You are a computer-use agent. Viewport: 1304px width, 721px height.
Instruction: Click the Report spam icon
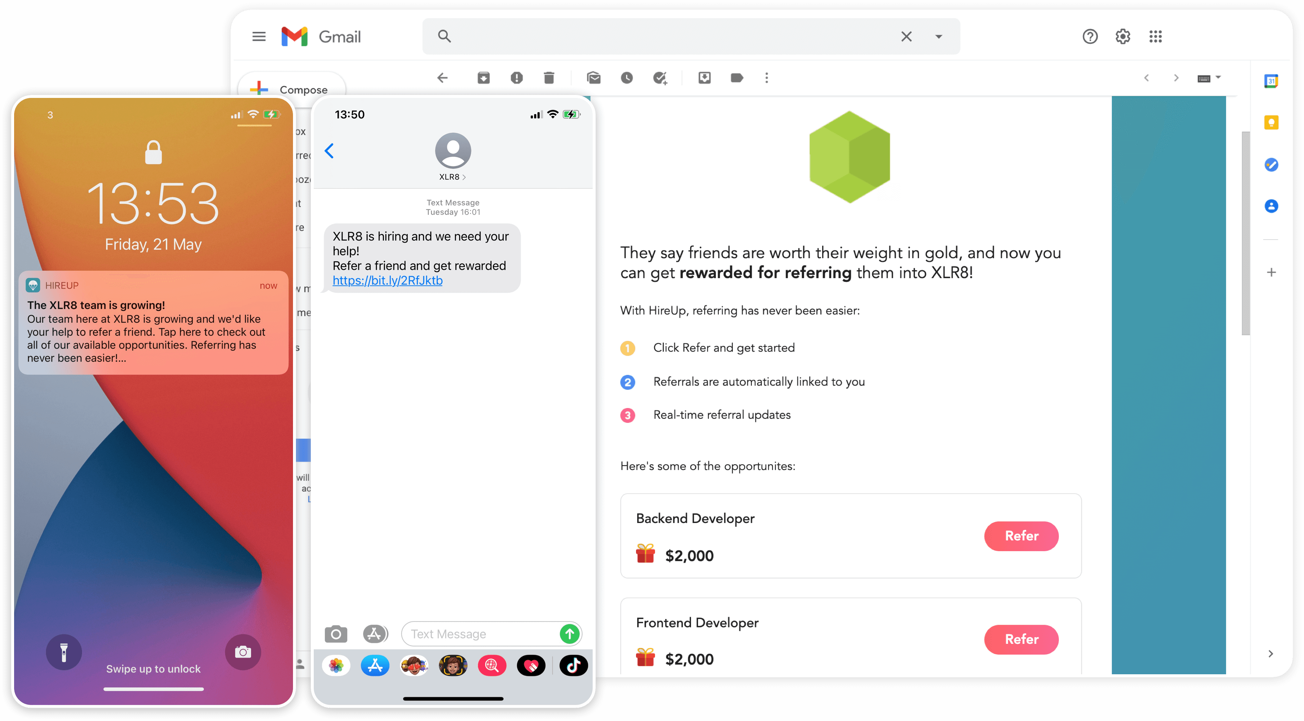tap(516, 78)
